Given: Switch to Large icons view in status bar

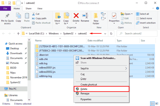Looking at the screenshot, I should 157,103.
